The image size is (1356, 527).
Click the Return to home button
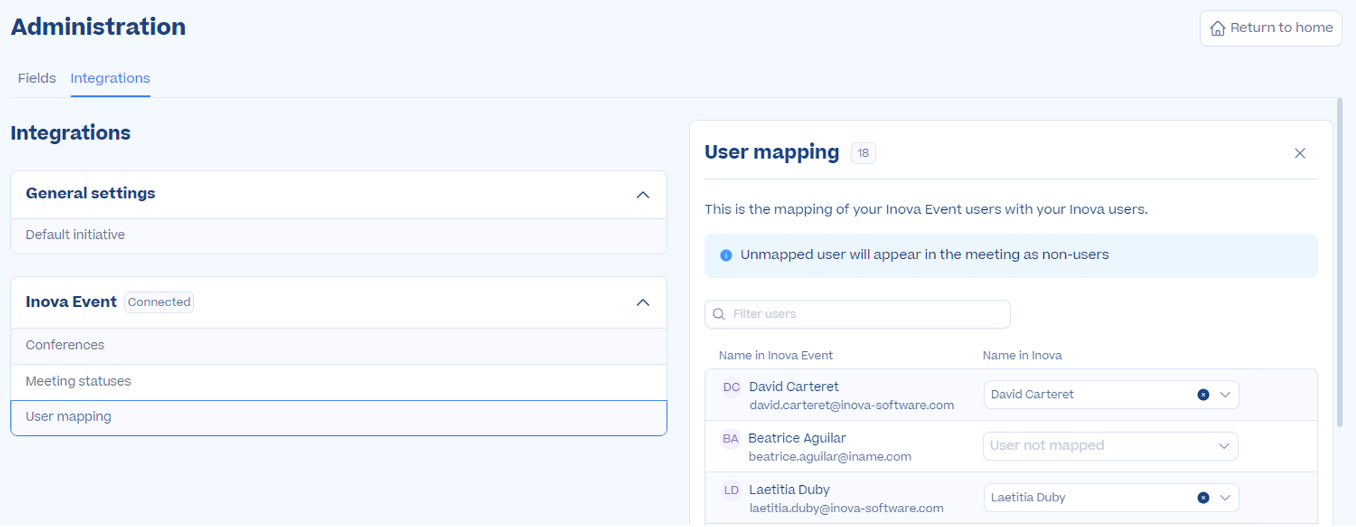(x=1271, y=28)
